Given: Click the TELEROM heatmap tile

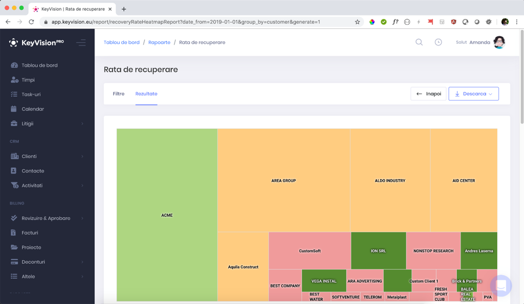Looking at the screenshot, I should tap(373, 297).
